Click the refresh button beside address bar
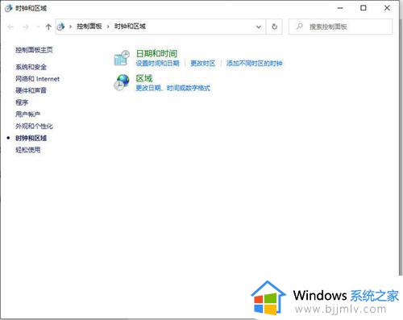The width and height of the screenshot is (403, 320). pyautogui.click(x=274, y=27)
